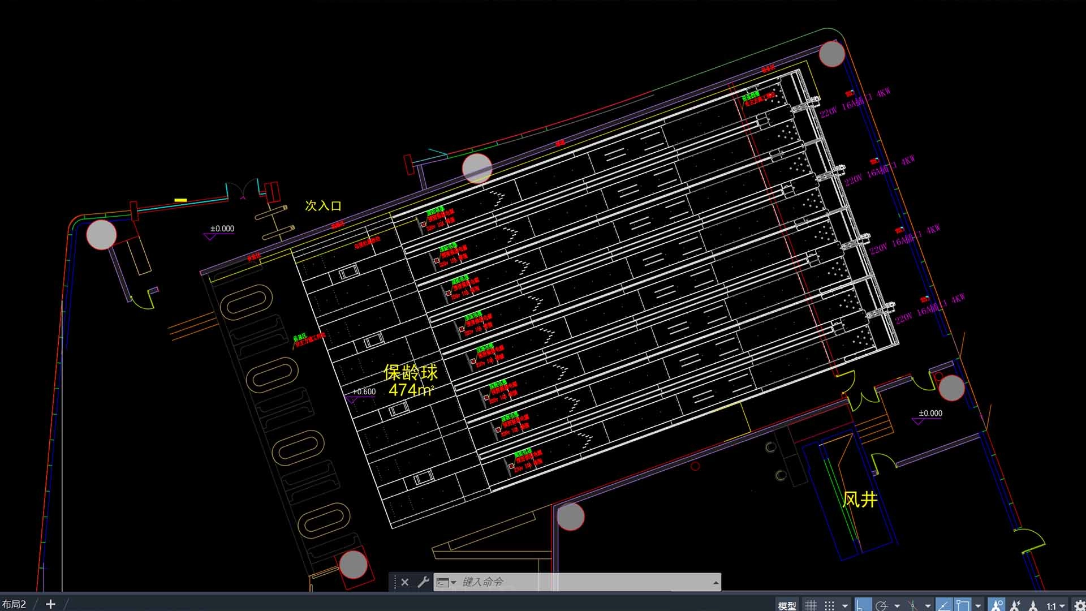Image resolution: width=1086 pixels, height=611 pixels.
Task: Open workspace switching gear icon
Action: [x=1079, y=605]
